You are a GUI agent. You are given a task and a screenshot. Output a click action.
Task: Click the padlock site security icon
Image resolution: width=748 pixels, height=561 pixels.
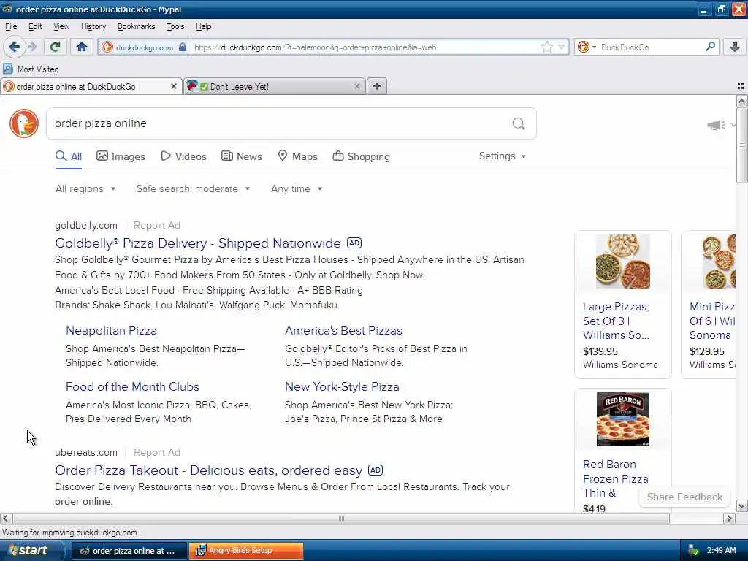(182, 47)
